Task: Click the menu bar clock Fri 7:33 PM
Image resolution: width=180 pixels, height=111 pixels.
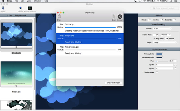Action: coord(162,1)
